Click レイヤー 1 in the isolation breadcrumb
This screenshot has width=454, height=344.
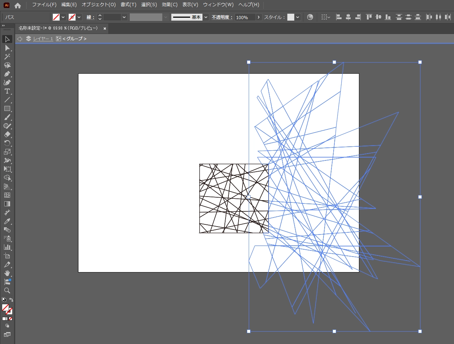43,39
